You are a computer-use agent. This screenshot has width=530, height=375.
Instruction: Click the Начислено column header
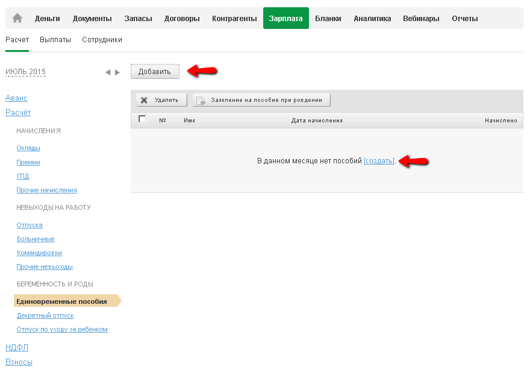coord(501,121)
